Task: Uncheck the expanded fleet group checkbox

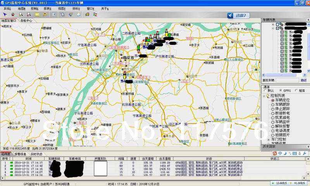Action: pyautogui.click(x=277, y=28)
